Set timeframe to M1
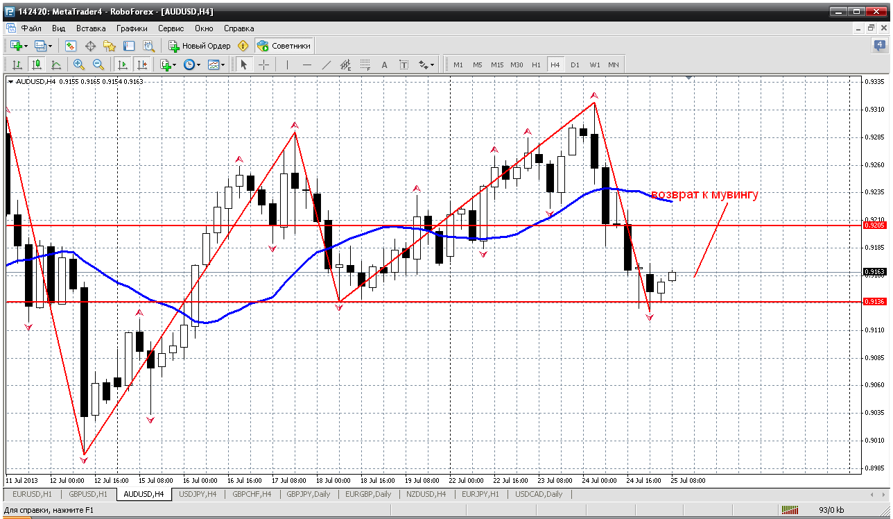The image size is (893, 519). coord(458,65)
